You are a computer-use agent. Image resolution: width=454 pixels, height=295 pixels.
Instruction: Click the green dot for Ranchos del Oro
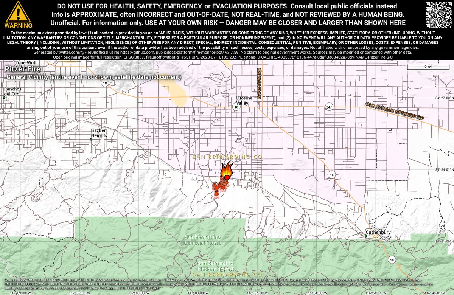(x=4, y=98)
